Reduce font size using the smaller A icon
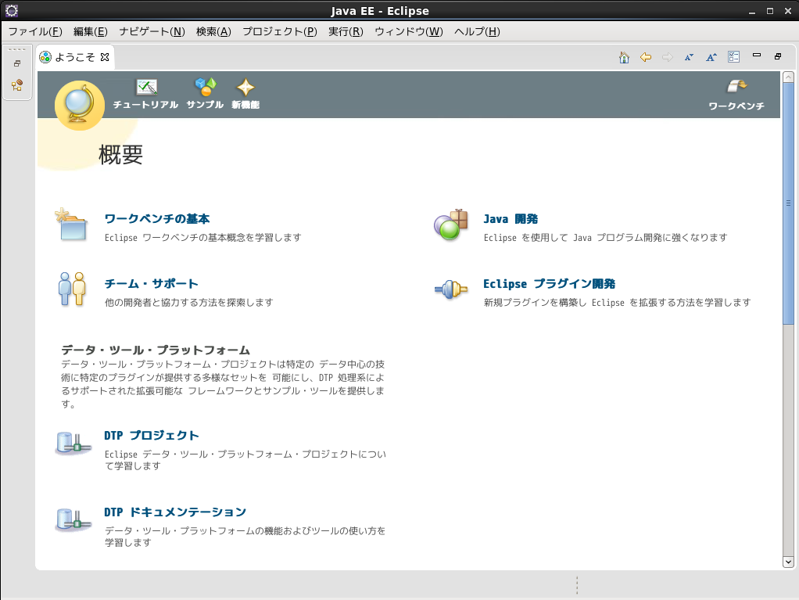This screenshot has width=799, height=600. [x=689, y=57]
